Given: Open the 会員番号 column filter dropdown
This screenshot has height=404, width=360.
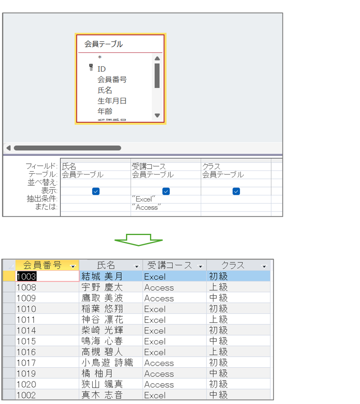Looking at the screenshot, I should click(x=73, y=266).
